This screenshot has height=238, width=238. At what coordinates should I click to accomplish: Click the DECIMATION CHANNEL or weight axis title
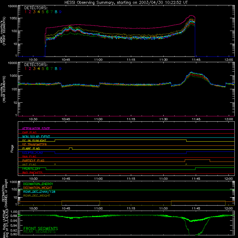pos(4,193)
